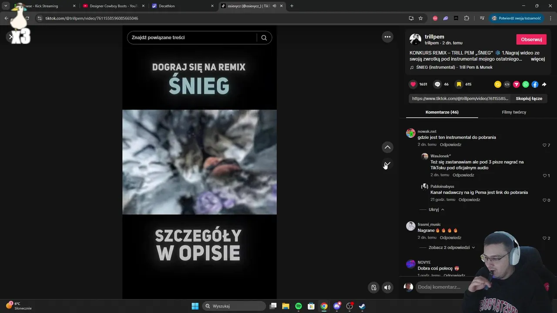Repost video using yellow repost icon
Viewport: 557px width, 313px height.
[x=498, y=84]
